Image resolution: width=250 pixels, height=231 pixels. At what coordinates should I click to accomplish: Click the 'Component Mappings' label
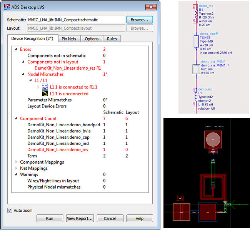42,162
